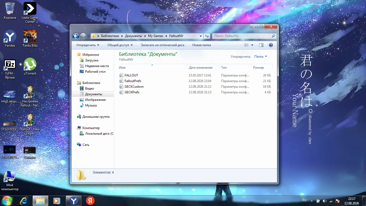Click Библиотеки in the address breadcrumb
Viewport: 366px width, 206px height.
pyautogui.click(x=110, y=36)
